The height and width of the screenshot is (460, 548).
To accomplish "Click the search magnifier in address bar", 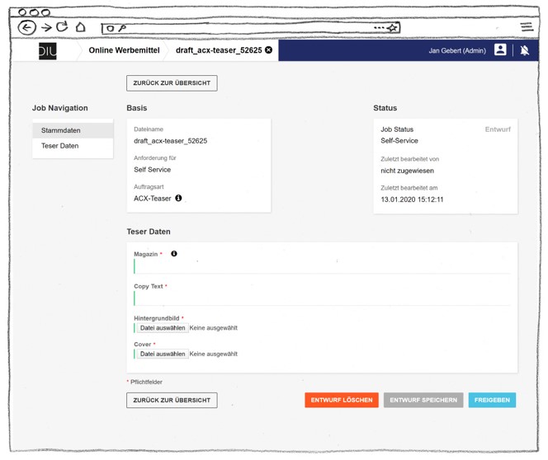I will tap(122, 28).
